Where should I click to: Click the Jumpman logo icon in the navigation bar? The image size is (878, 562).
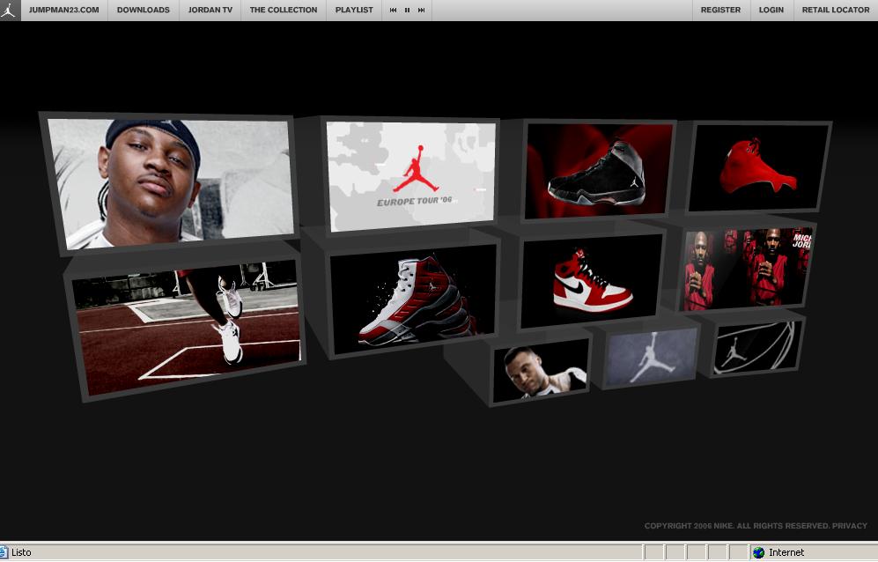[9, 10]
